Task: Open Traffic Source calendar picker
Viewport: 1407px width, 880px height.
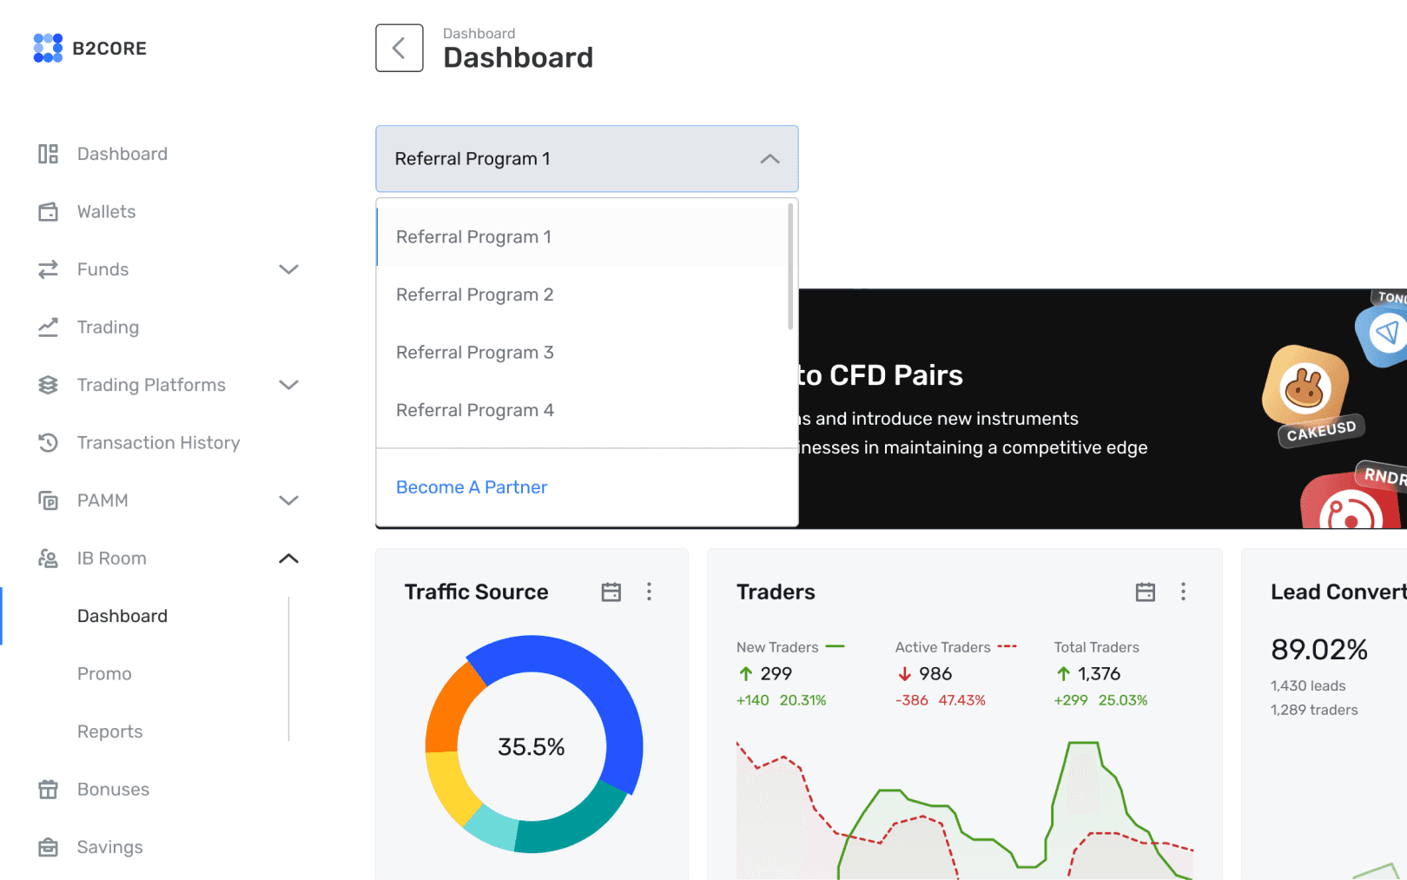Action: tap(611, 592)
